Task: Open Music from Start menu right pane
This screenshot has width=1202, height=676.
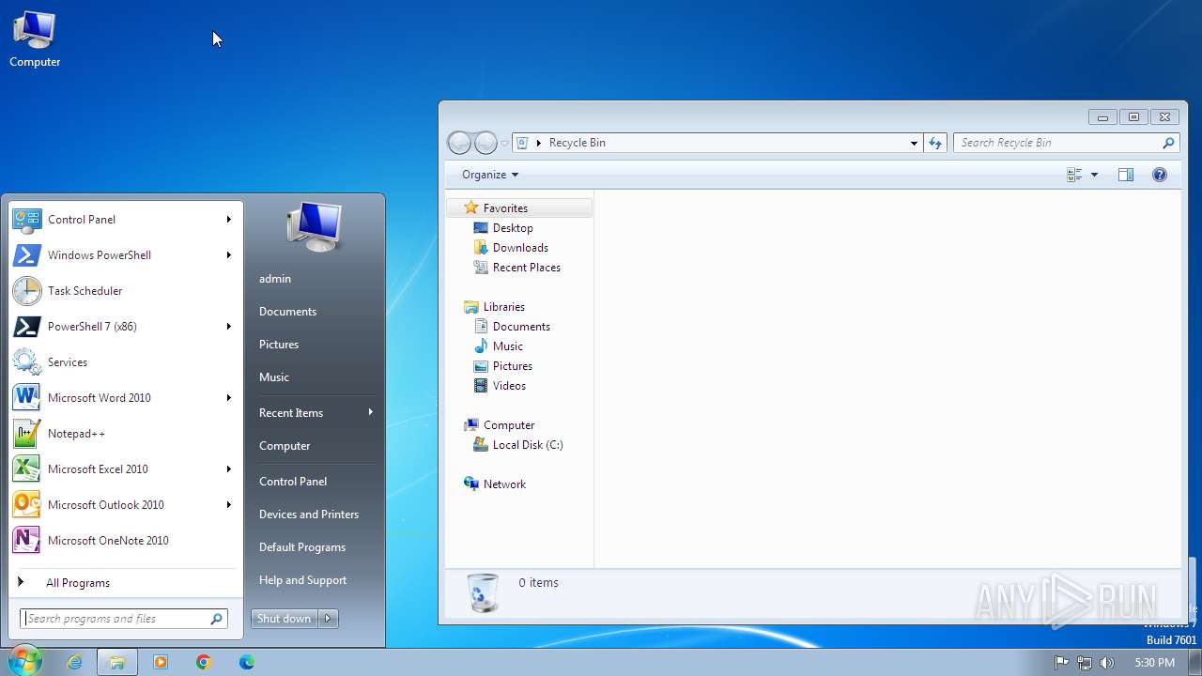Action: 314,377
